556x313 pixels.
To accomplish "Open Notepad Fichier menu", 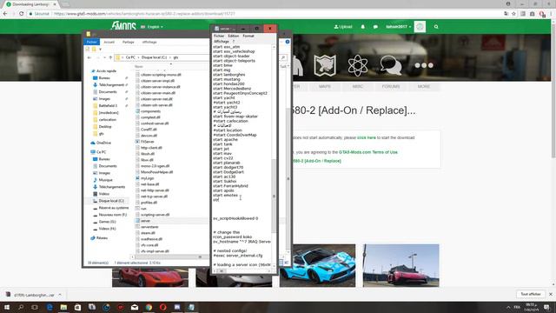I will coord(219,36).
